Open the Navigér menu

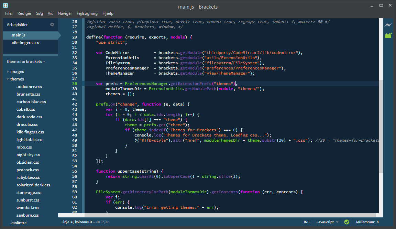pyautogui.click(x=65, y=13)
